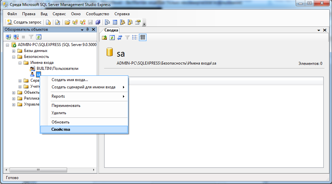Open the Reports submenu
This screenshot has height=184, width=332.
tap(84, 96)
